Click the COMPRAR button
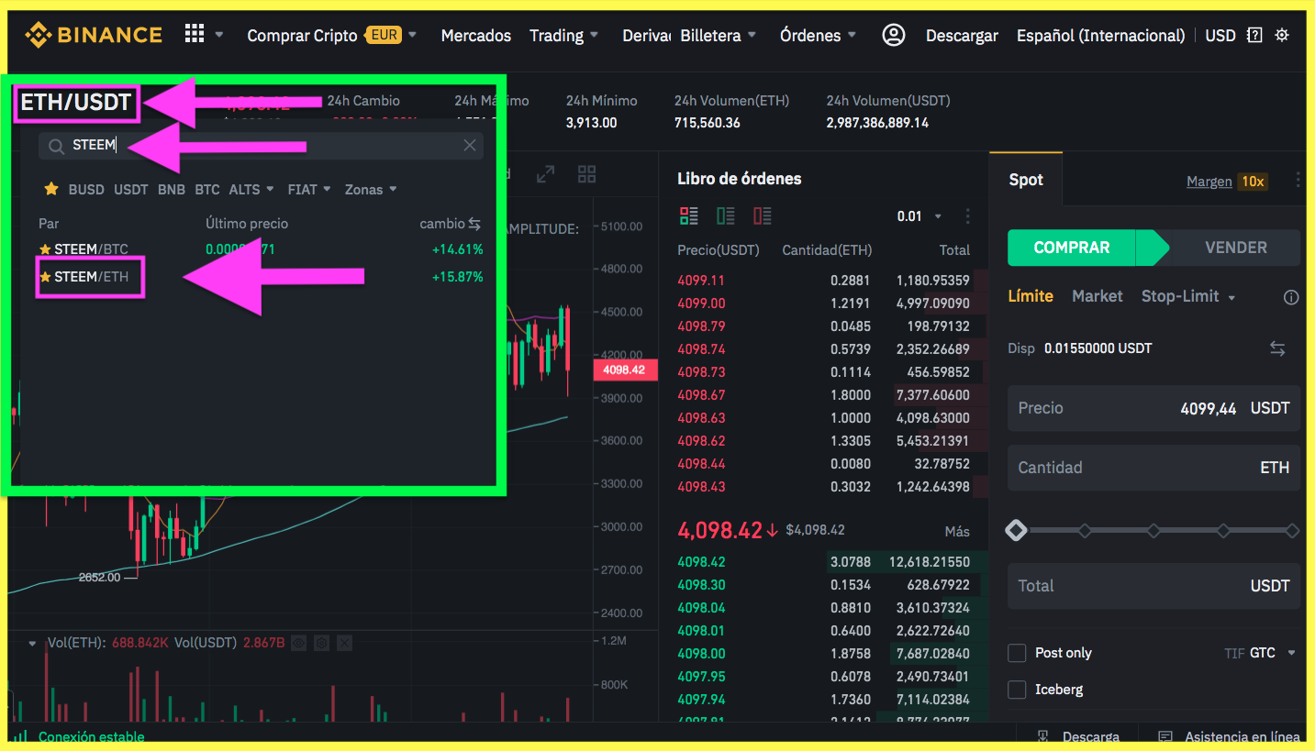 tap(1072, 248)
